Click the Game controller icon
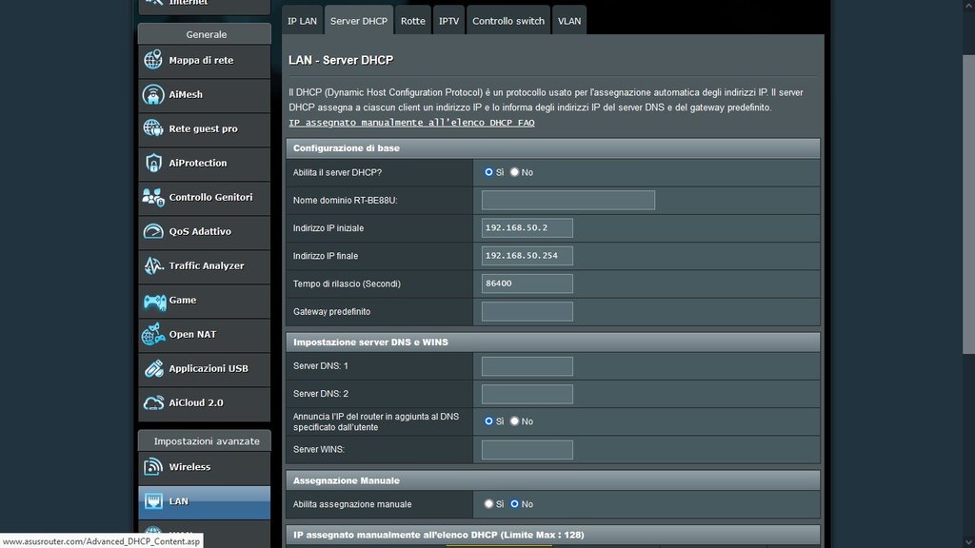This screenshot has height=548, width=975. [x=153, y=301]
